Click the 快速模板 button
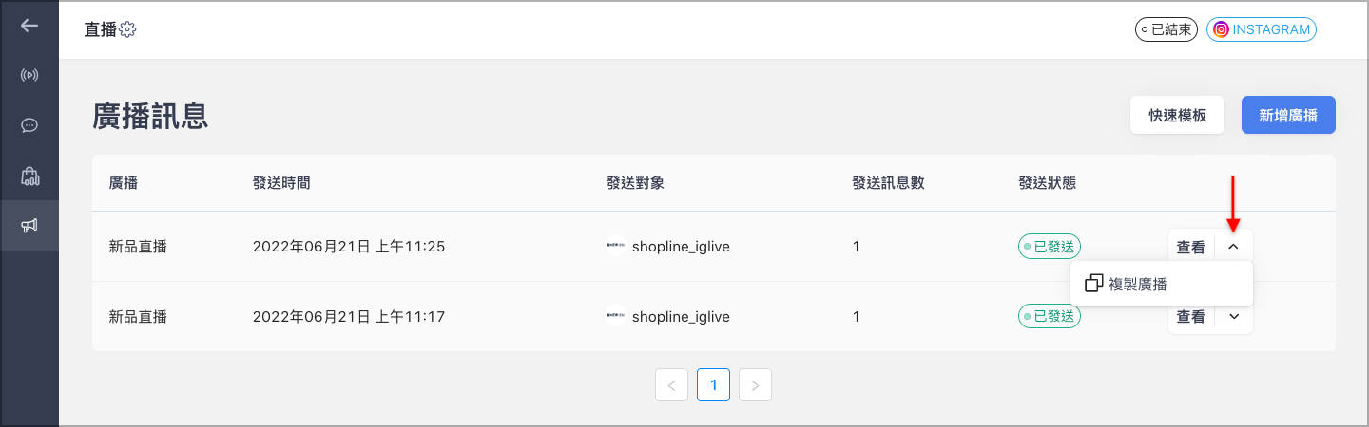1369x427 pixels. click(x=1177, y=116)
